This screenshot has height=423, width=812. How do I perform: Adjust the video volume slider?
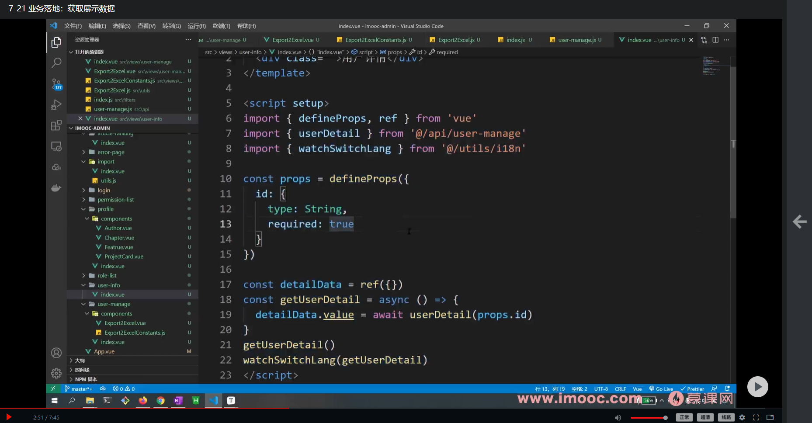coord(649,418)
